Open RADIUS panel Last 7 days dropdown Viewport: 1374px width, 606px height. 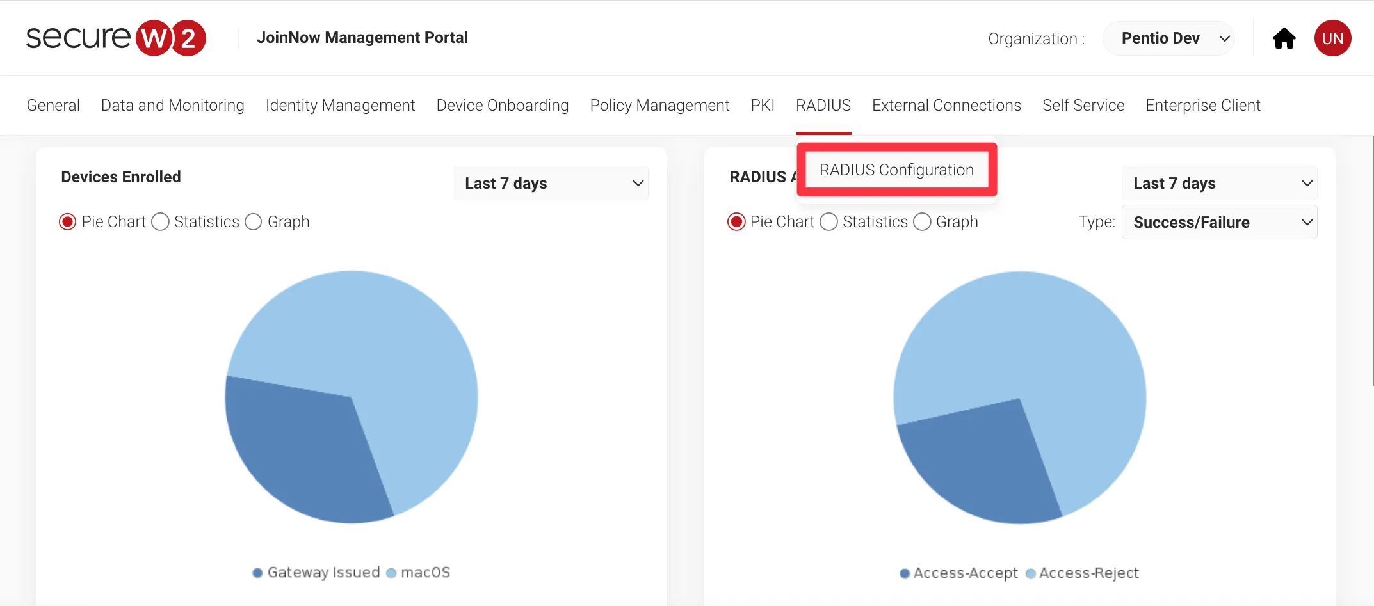[1219, 184]
